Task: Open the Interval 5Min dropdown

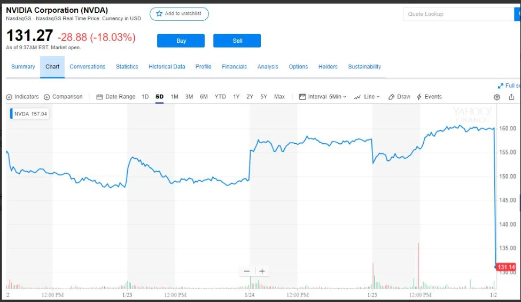Action: click(323, 97)
